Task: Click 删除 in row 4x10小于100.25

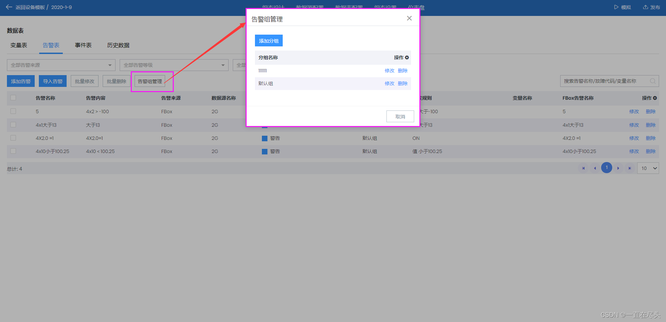Action: pyautogui.click(x=651, y=151)
